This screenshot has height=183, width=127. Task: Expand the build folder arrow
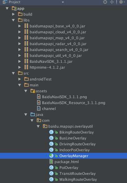click(x=13, y=14)
